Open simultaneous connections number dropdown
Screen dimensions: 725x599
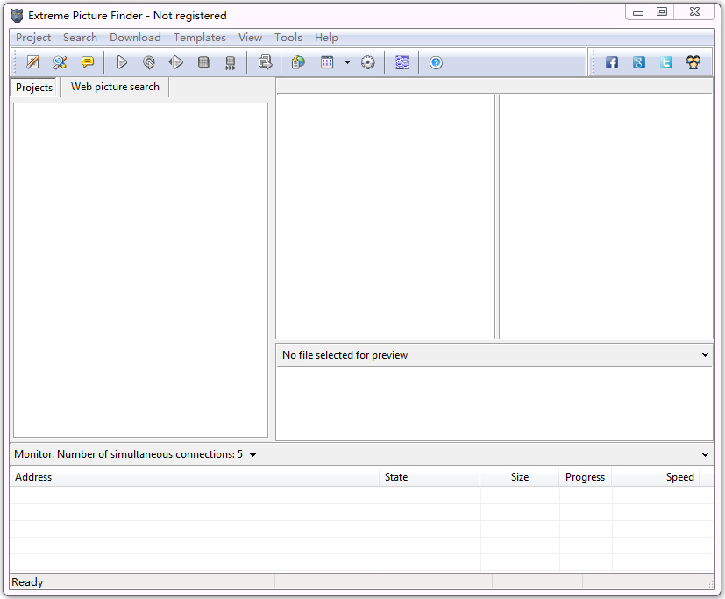pos(252,455)
